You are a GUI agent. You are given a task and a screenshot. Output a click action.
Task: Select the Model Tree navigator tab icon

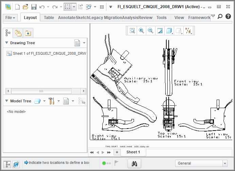click(x=8, y=33)
